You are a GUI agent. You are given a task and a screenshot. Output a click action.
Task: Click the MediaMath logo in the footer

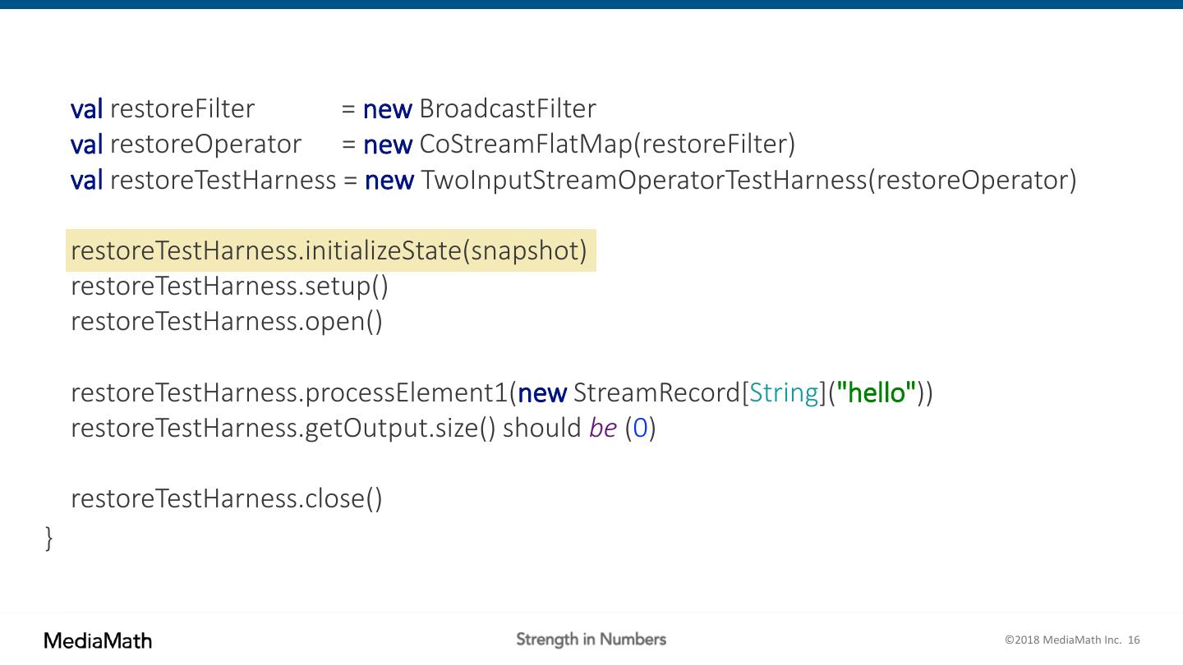pyautogui.click(x=98, y=640)
